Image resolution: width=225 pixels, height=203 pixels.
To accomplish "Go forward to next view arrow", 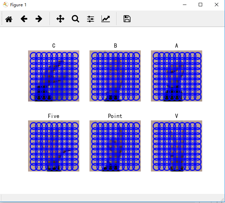I will [39, 19].
